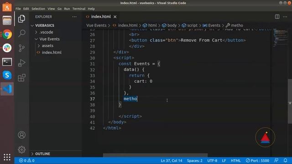Click the editor minimap

(280, 38)
